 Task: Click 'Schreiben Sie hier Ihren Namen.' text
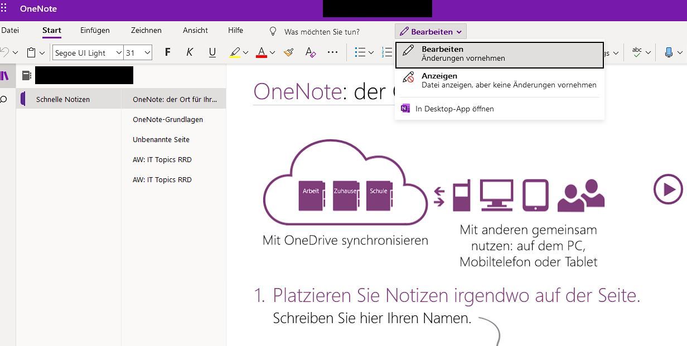(x=372, y=319)
